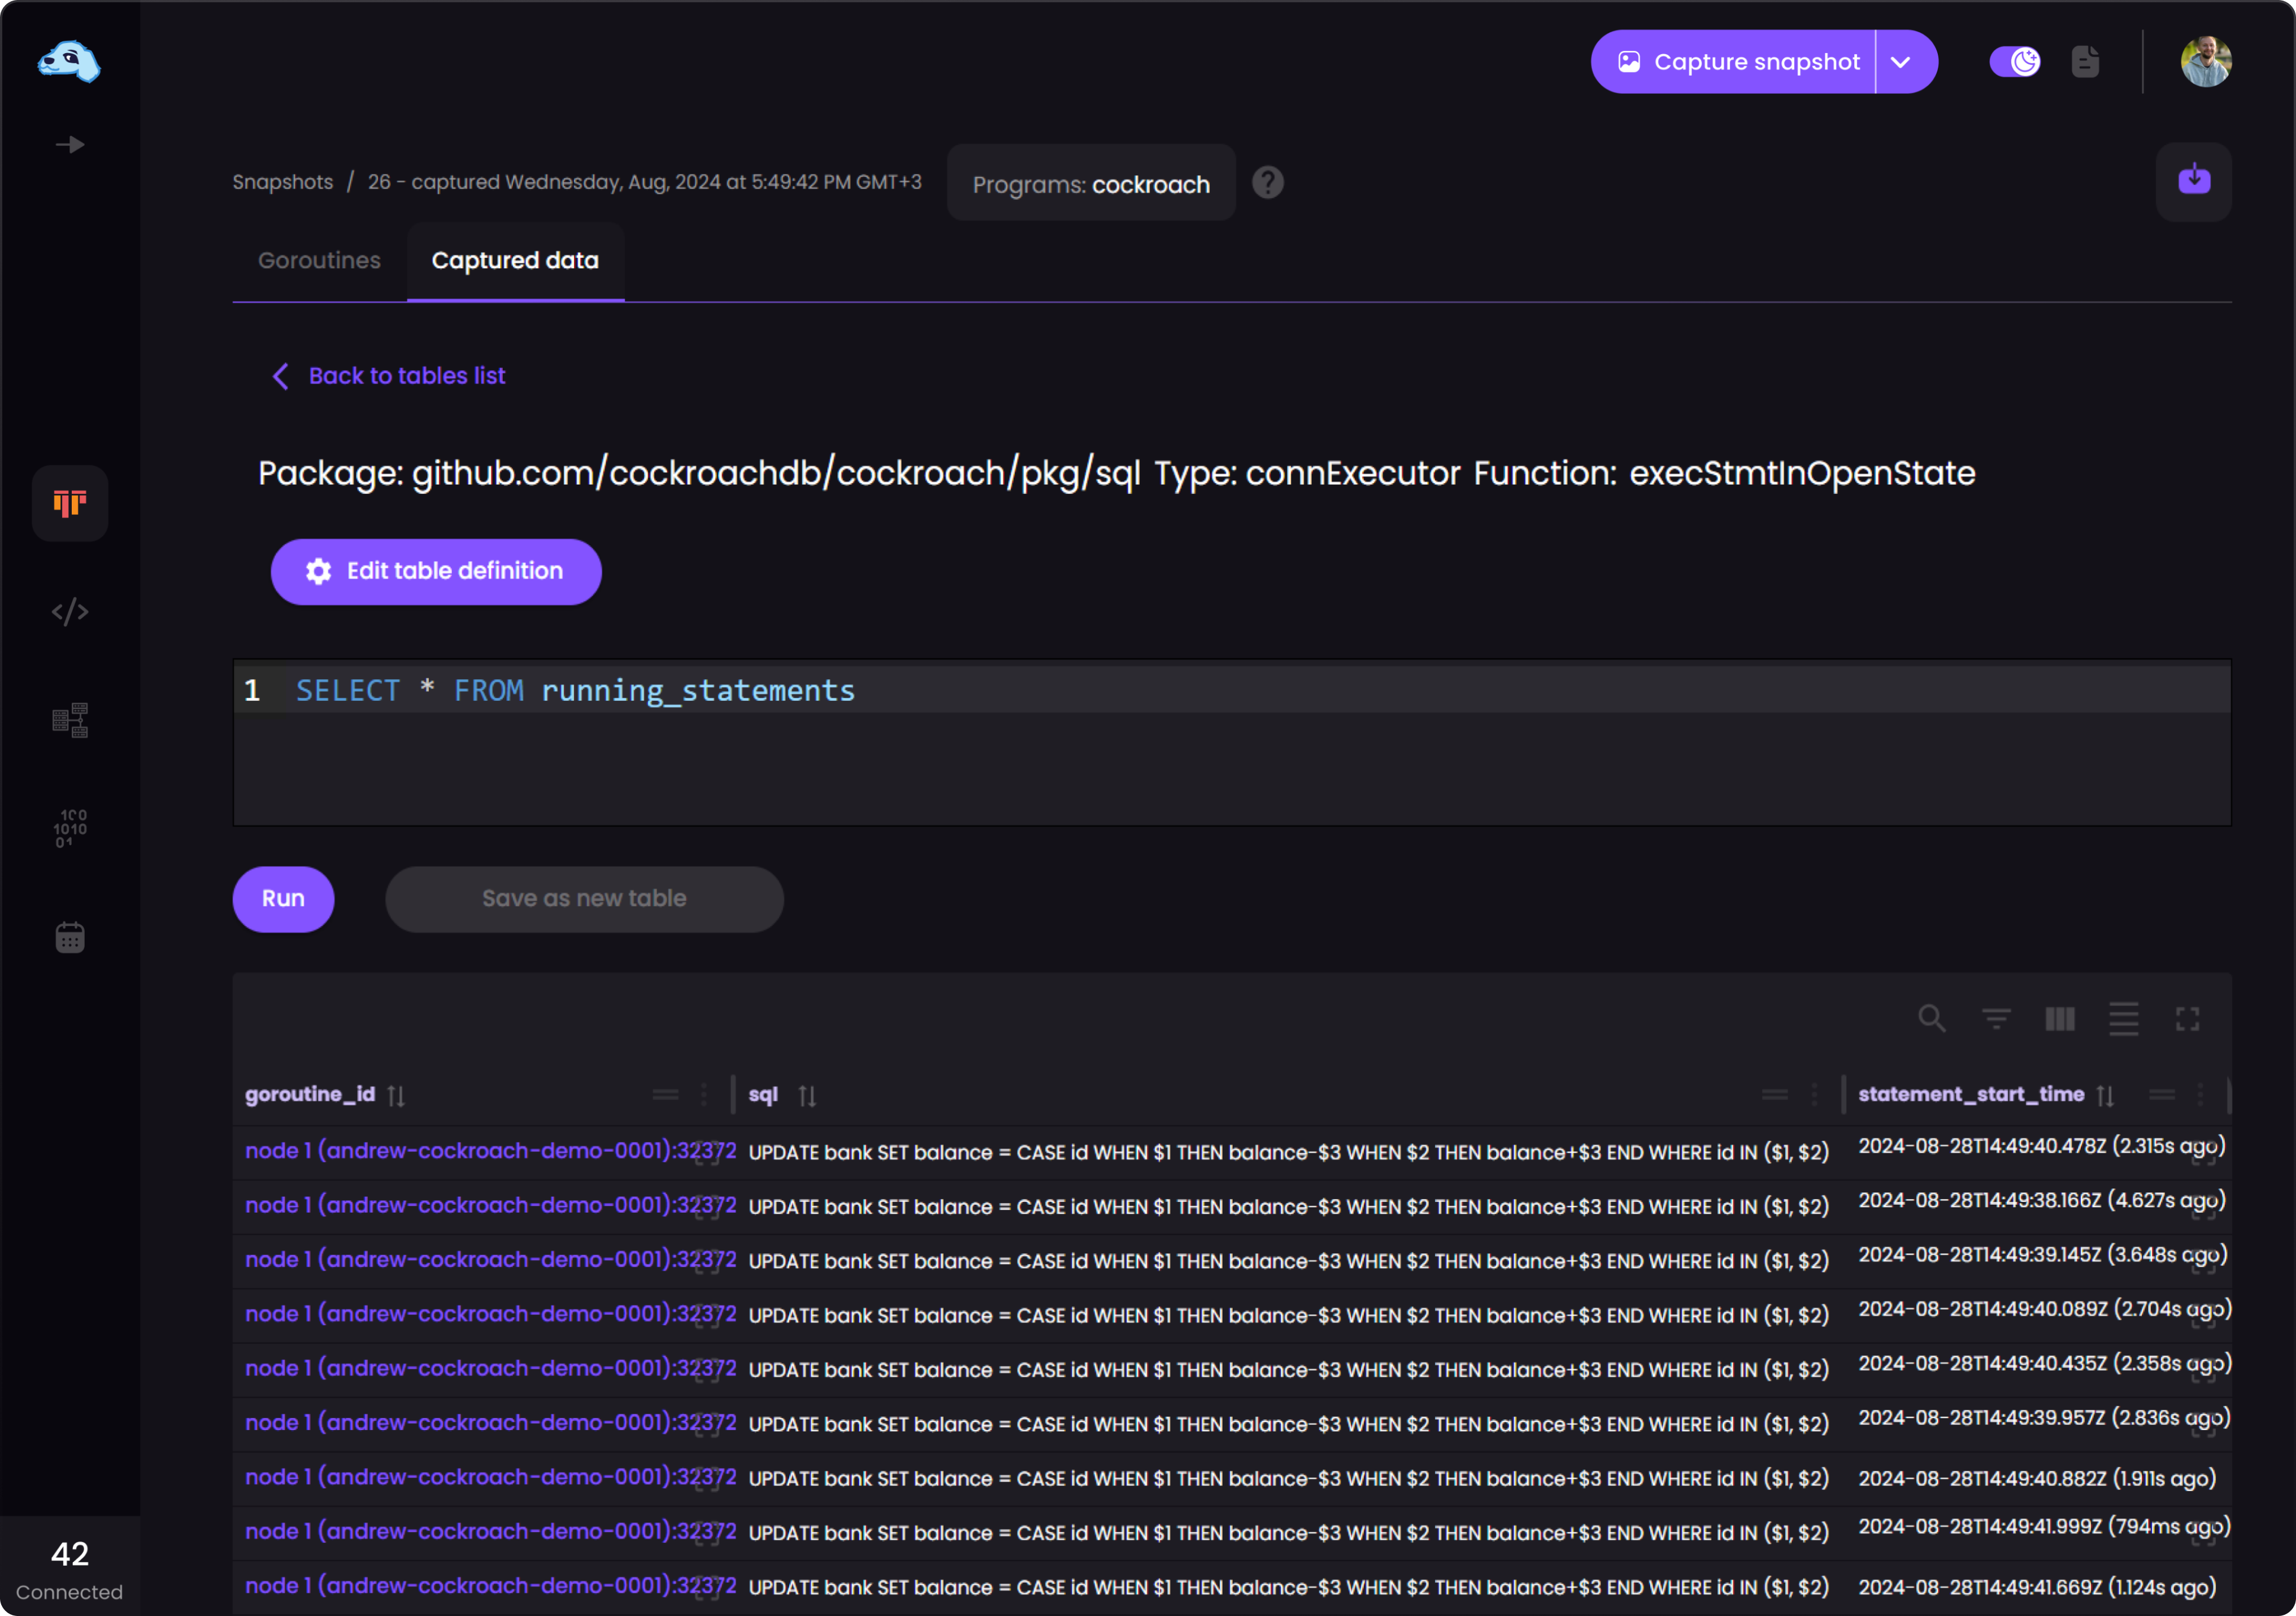
Task: Open the code brackets sidebar icon
Action: point(70,611)
